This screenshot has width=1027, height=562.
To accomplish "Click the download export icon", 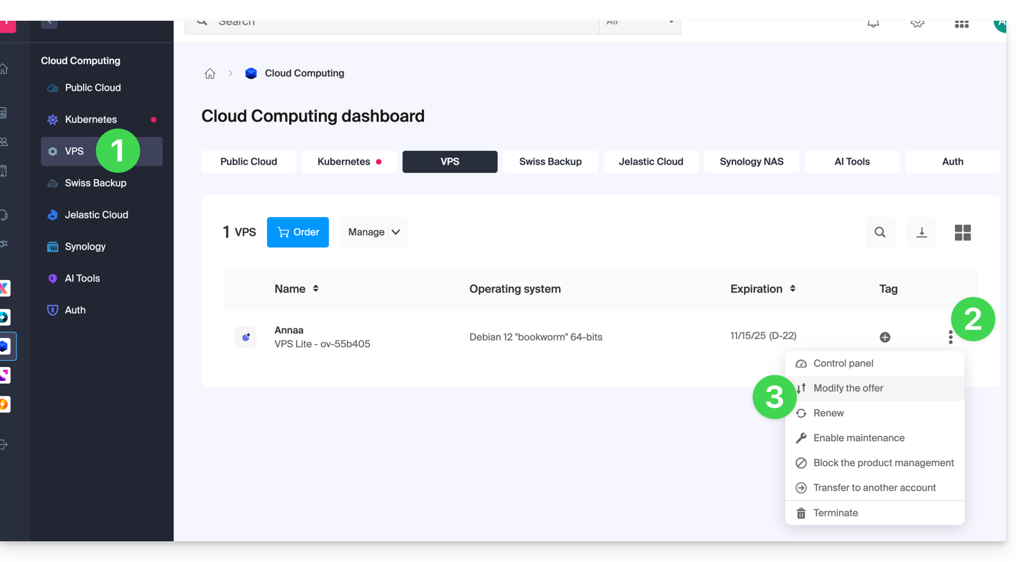I will [921, 232].
